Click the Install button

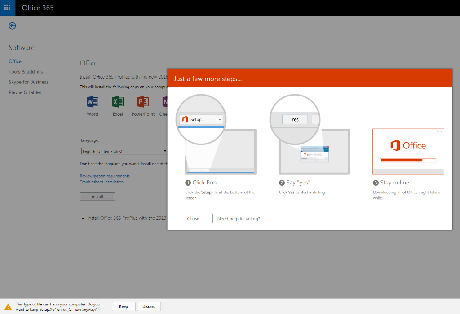point(97,197)
